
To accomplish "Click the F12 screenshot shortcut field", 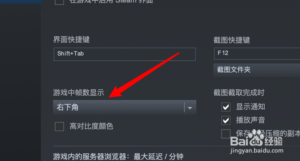I will click(x=257, y=54).
